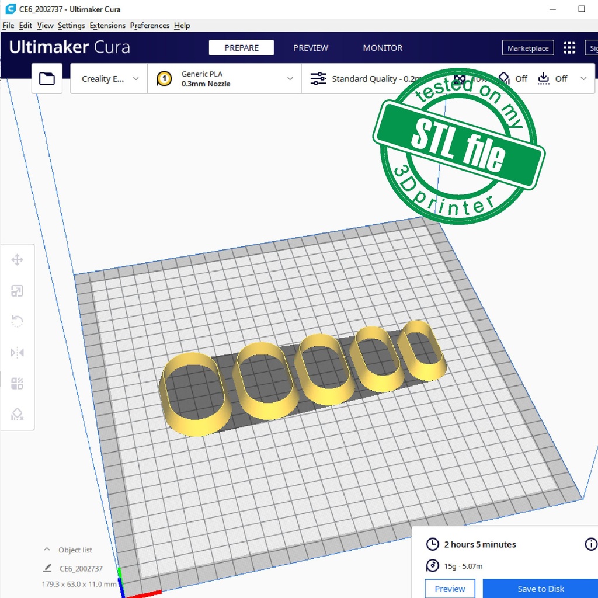The image size is (598, 598).
Task: Open Per Model Settings tool
Action: (x=18, y=383)
